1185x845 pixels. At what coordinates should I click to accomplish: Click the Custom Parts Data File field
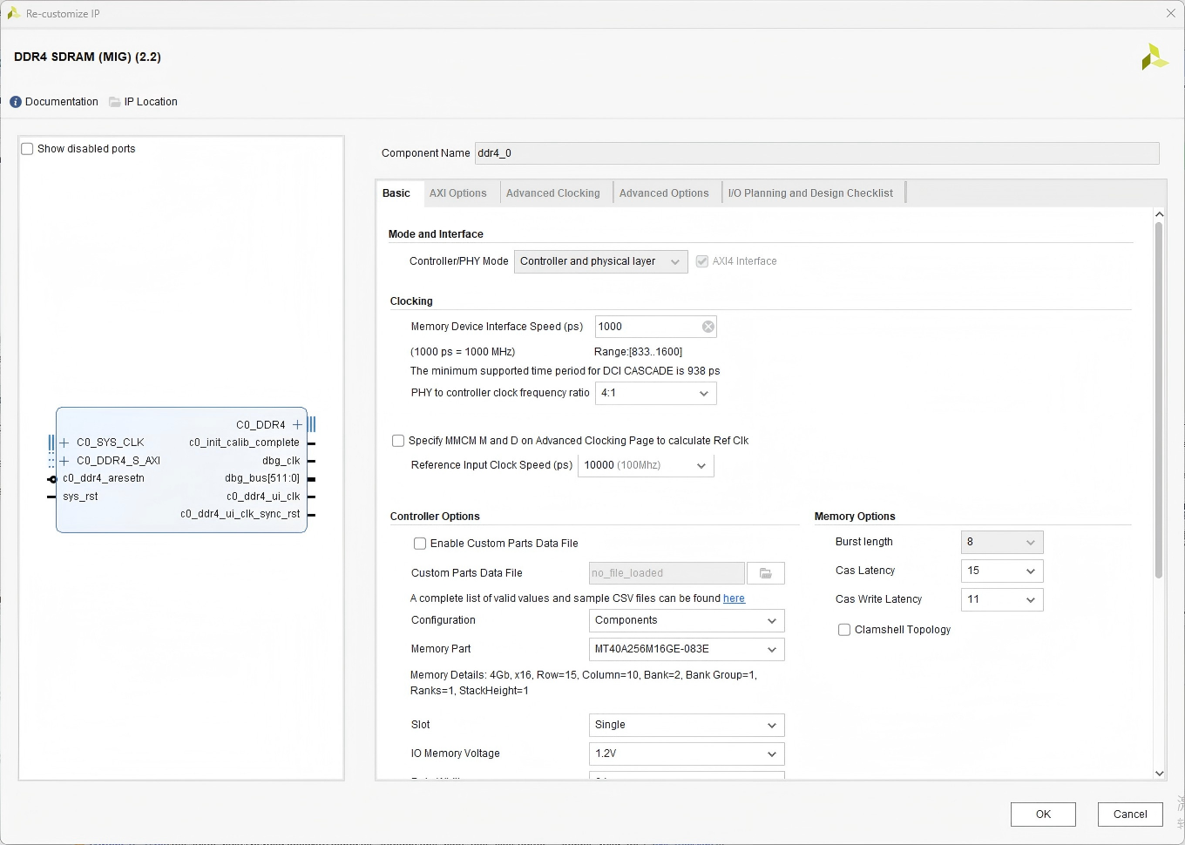(667, 573)
